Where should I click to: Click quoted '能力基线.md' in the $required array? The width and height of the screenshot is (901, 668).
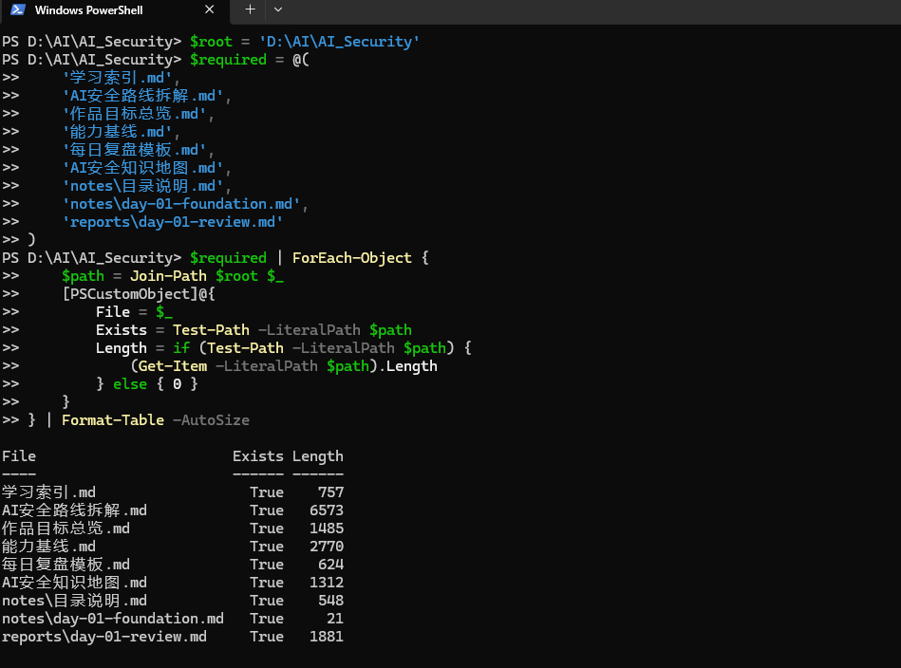click(x=117, y=132)
